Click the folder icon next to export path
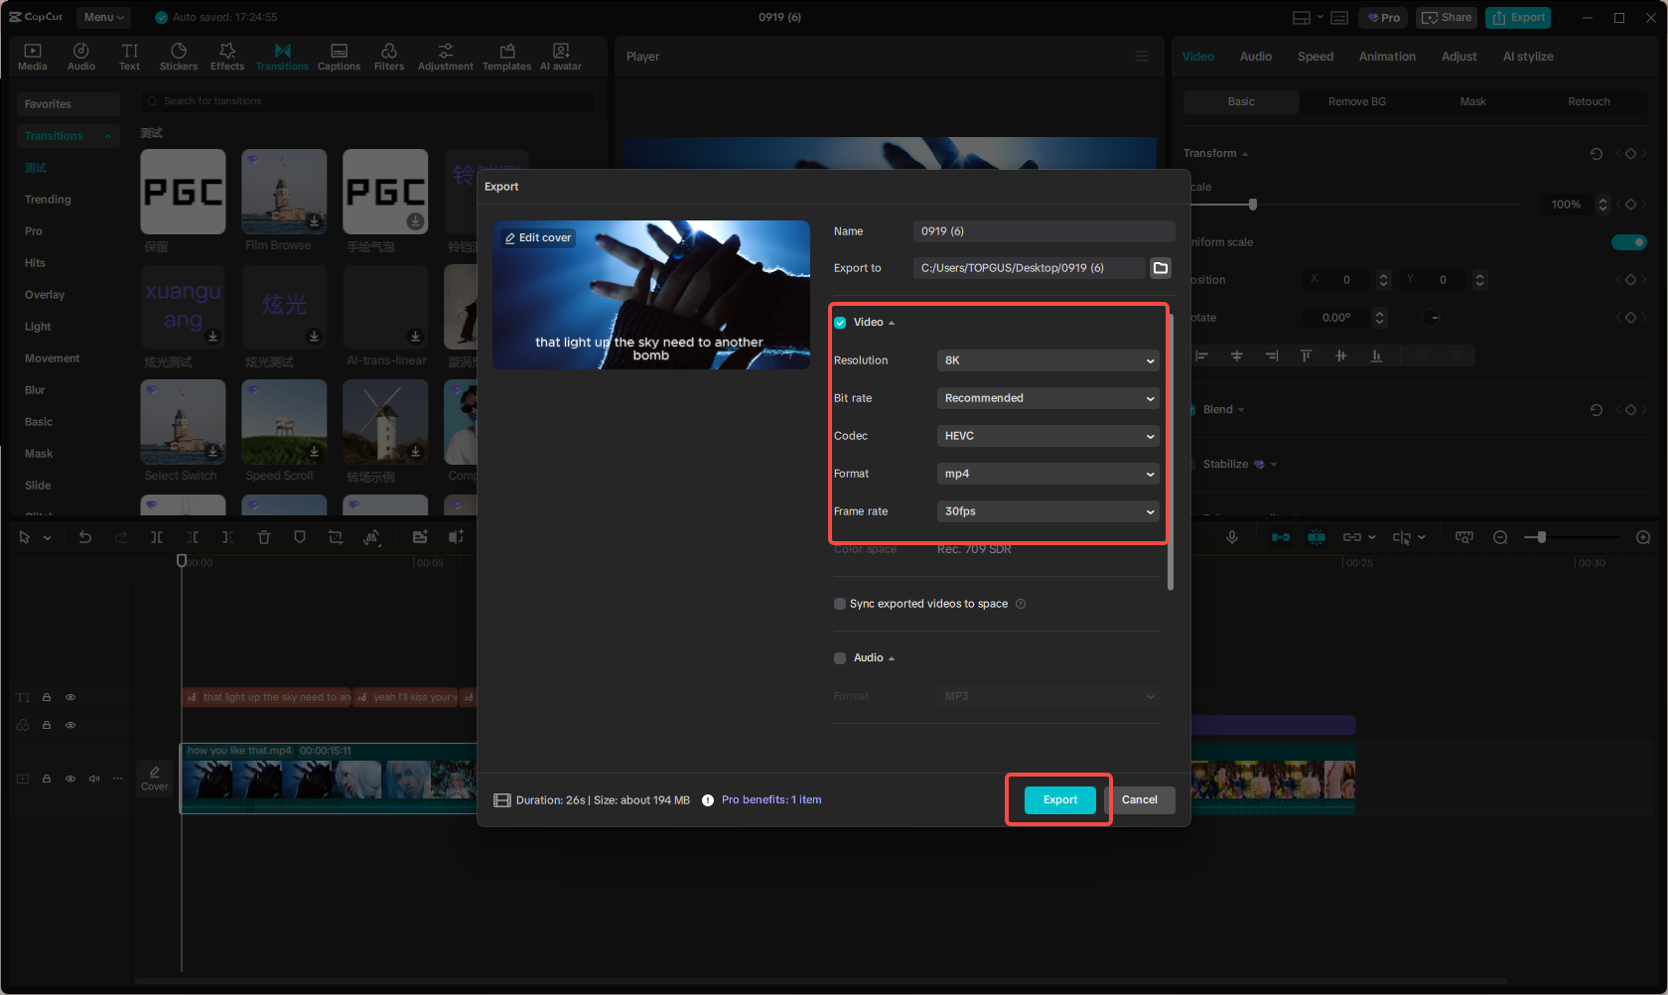This screenshot has height=995, width=1668. click(x=1160, y=267)
